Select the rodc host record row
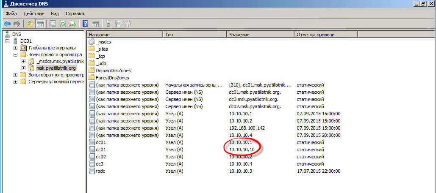This screenshot has width=436, height=193. (x=101, y=171)
